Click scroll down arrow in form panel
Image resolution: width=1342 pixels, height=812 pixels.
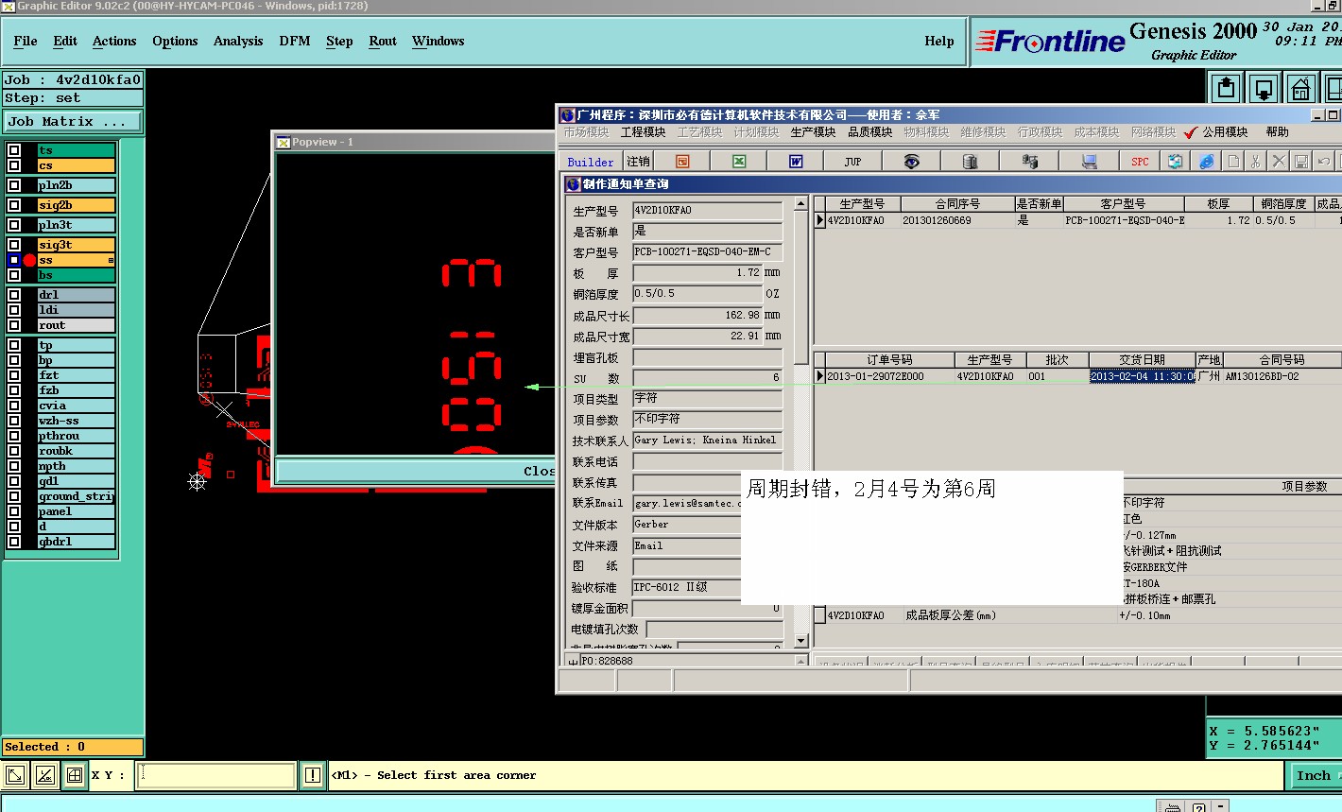[801, 641]
